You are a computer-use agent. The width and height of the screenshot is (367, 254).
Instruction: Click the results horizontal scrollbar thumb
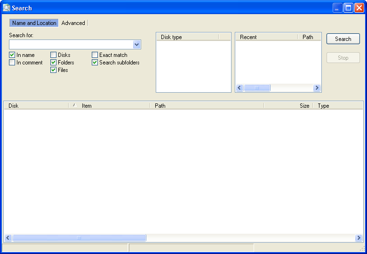pyautogui.click(x=79, y=238)
